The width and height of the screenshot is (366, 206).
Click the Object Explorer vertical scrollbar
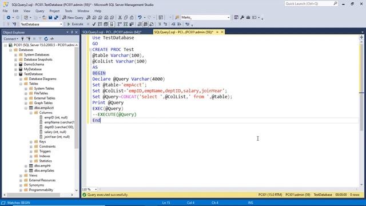tap(76, 98)
